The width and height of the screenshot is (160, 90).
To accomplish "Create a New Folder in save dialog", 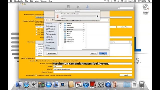I will (52, 53).
